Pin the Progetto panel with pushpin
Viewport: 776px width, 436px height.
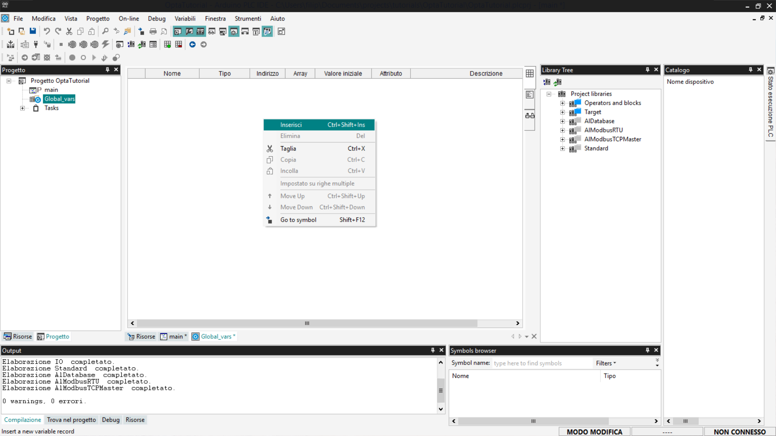tap(108, 70)
